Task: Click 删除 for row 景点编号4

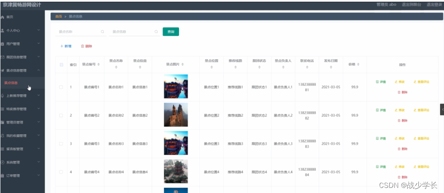Action: [403, 177]
